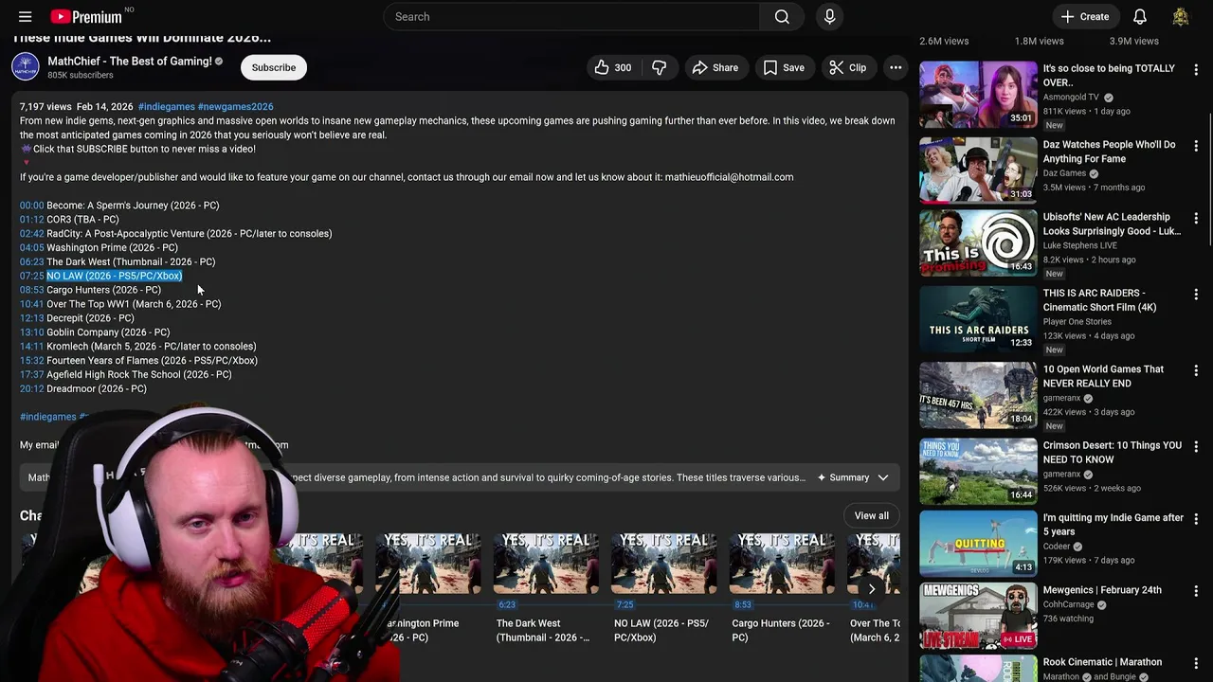Jump to timestamp 17:37 Agefield High

click(x=31, y=375)
